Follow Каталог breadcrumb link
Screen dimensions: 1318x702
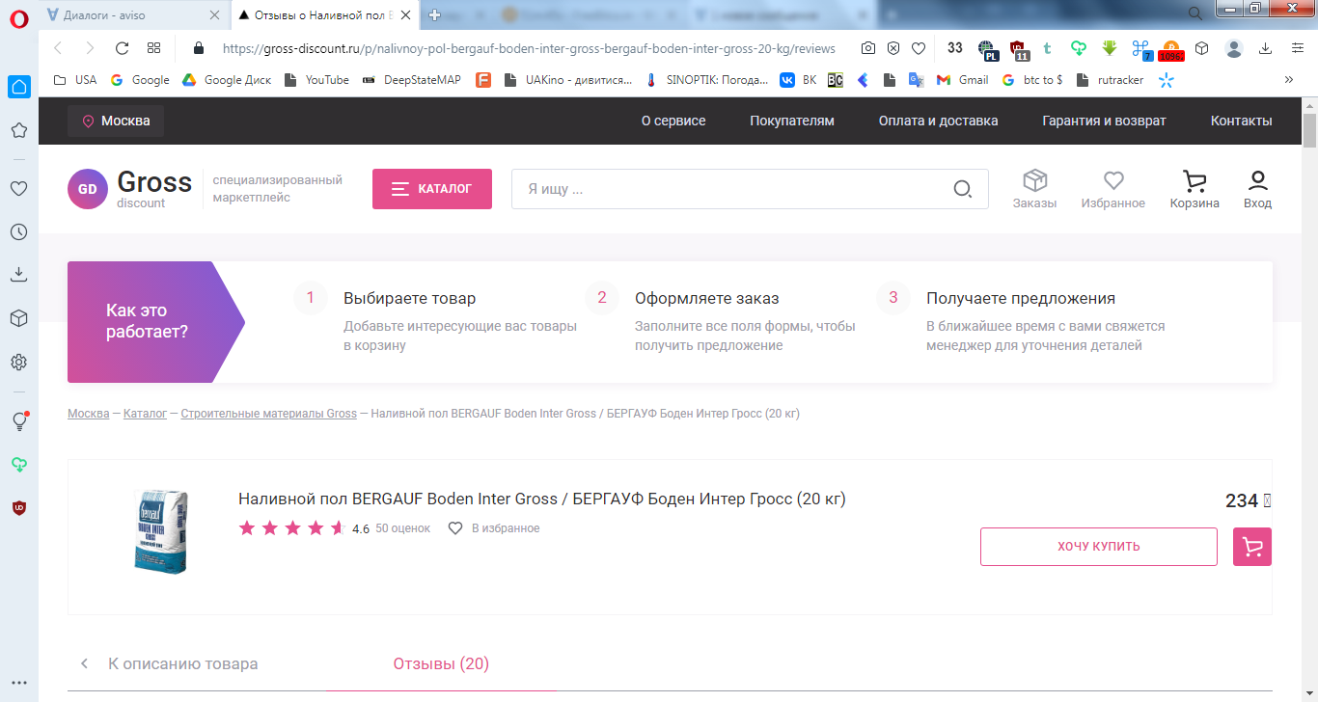pyautogui.click(x=145, y=414)
